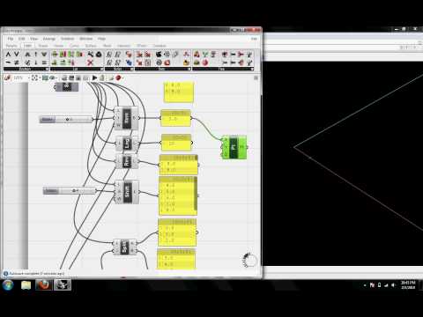Viewport: 423px width, 317px height.
Task: Adjust the upper number slider feeding Item
Action: point(66,120)
